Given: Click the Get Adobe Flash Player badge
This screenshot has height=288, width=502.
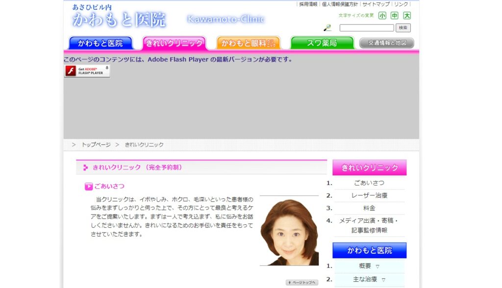Looking at the screenshot, I should pos(87,71).
